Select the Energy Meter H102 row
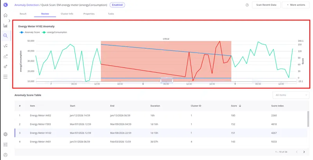 [161, 133]
